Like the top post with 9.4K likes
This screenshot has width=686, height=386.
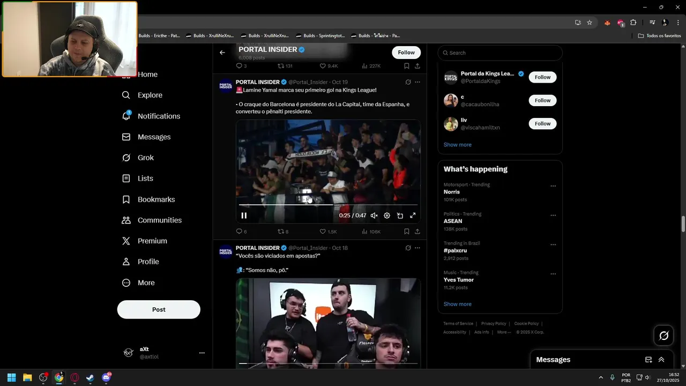tap(329, 66)
